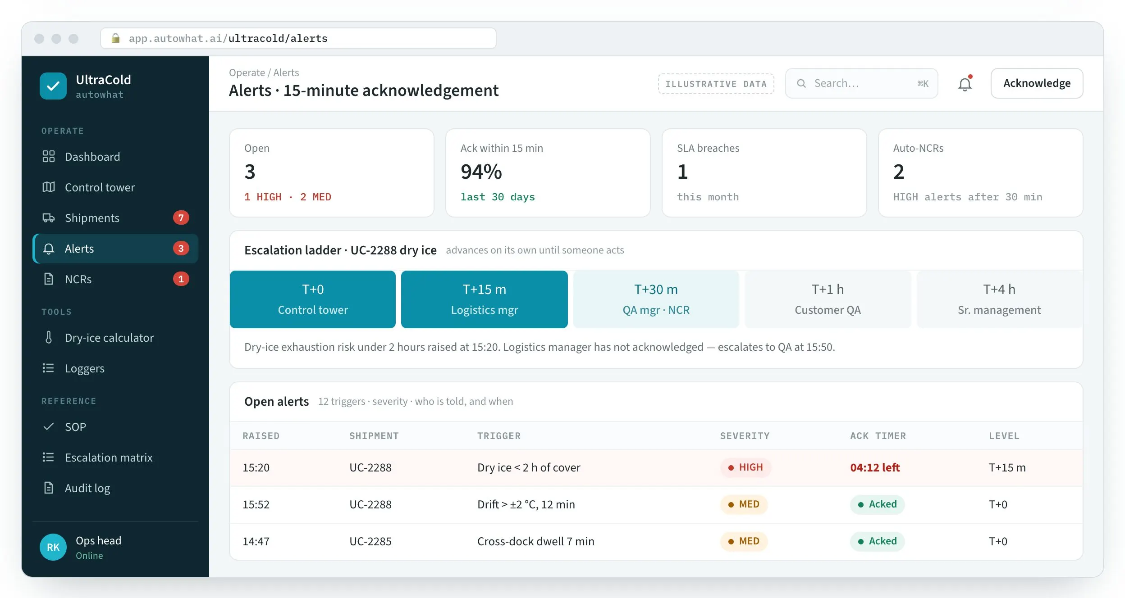Viewport: 1125px width, 598px height.
Task: Open the Shipments truck icon
Action: coord(48,217)
